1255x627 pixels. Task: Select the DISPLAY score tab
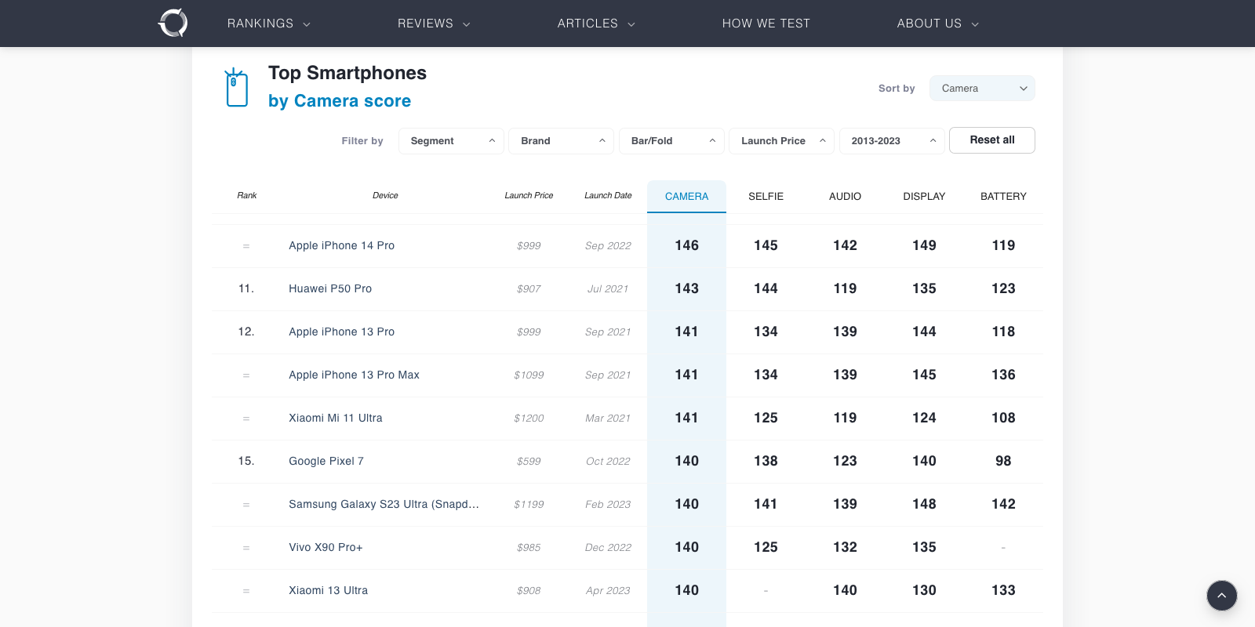coord(924,197)
